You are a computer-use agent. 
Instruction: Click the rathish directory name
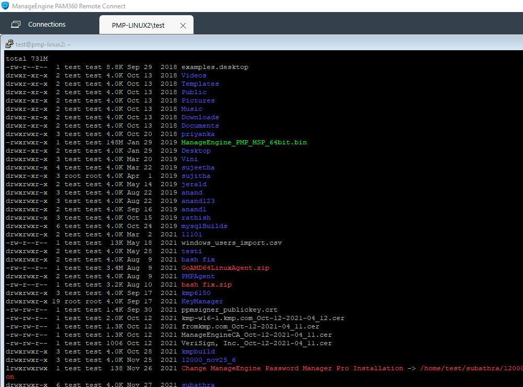(x=196, y=218)
